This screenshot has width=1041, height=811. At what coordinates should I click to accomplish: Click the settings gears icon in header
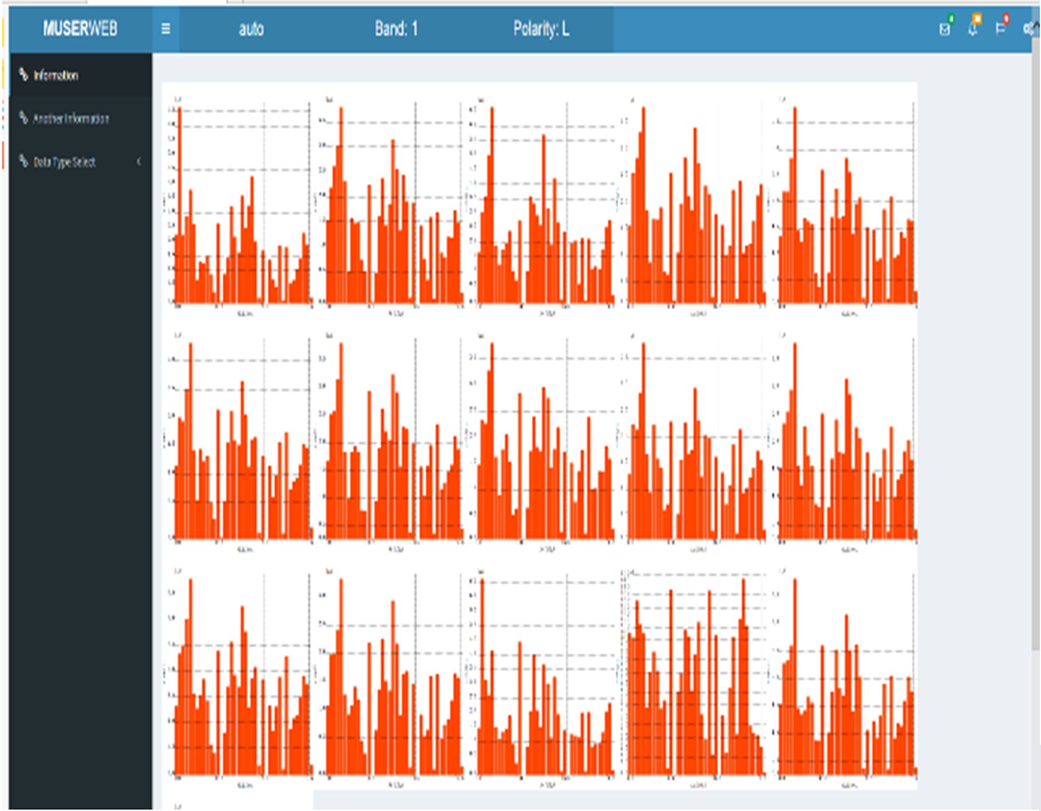pyautogui.click(x=1028, y=29)
